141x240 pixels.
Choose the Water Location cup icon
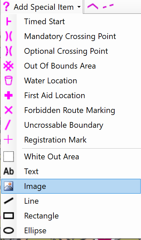click(8, 81)
